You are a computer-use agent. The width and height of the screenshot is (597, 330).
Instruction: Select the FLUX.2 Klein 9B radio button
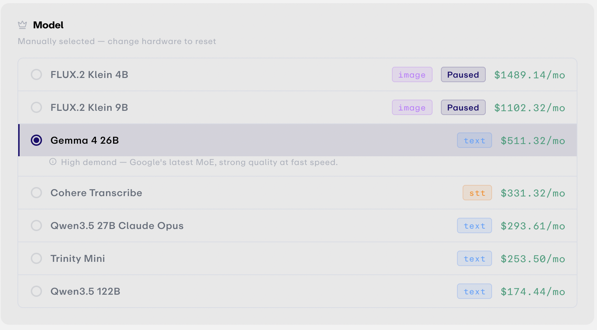coord(36,107)
